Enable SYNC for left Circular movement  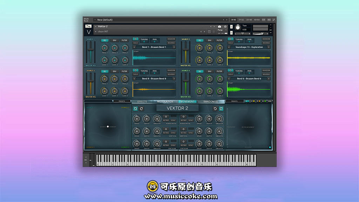click(x=173, y=145)
